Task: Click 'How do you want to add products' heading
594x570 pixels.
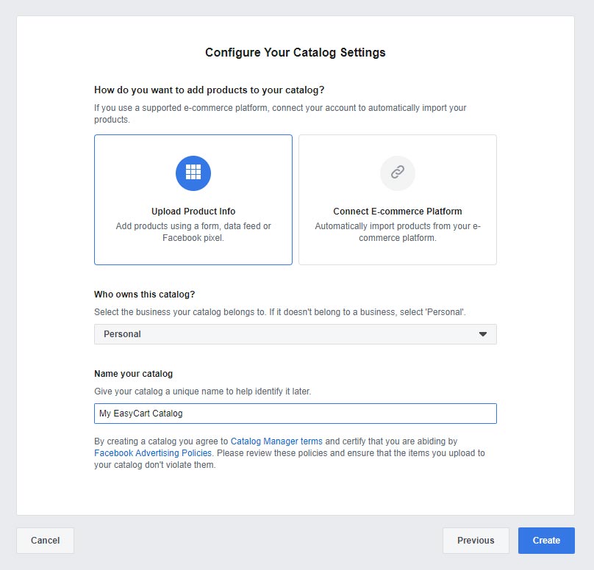Action: (x=210, y=90)
